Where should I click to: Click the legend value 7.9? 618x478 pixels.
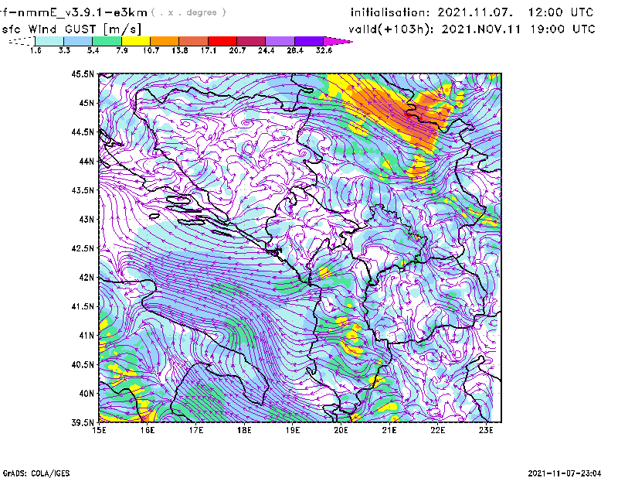[x=122, y=50]
